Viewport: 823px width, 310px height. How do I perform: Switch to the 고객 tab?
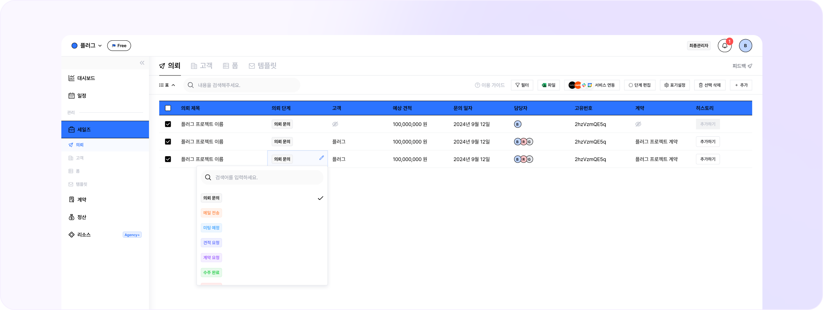click(202, 66)
